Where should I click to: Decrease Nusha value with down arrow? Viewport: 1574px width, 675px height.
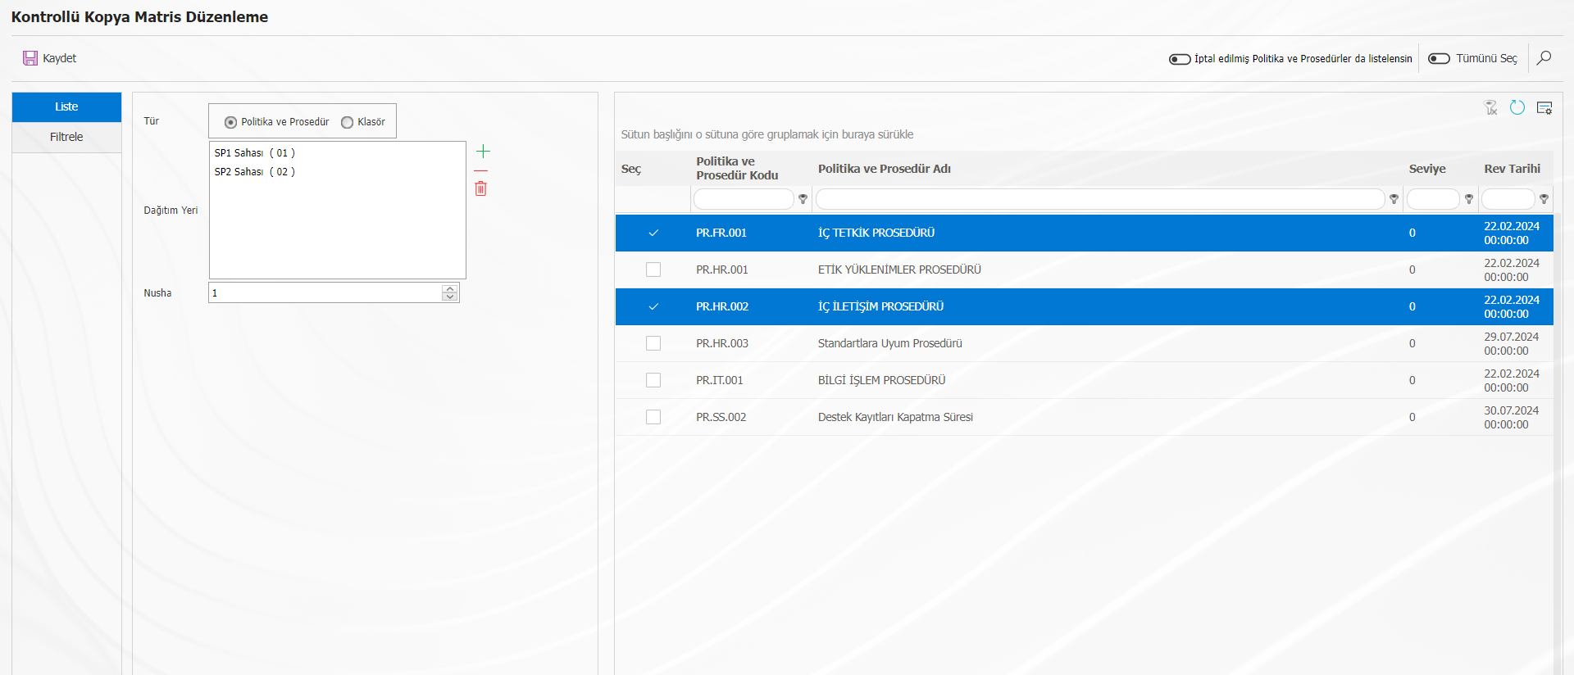point(449,297)
